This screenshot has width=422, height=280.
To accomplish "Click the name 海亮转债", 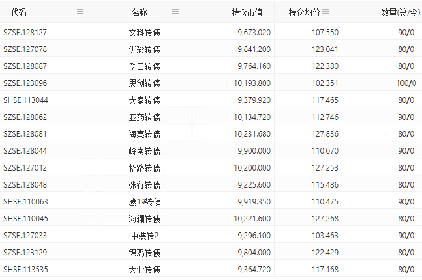I will click(145, 134).
